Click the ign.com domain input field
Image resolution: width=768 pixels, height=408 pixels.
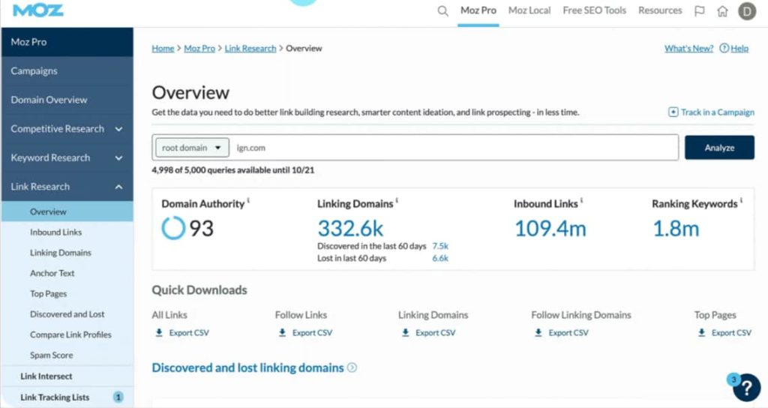tap(455, 148)
